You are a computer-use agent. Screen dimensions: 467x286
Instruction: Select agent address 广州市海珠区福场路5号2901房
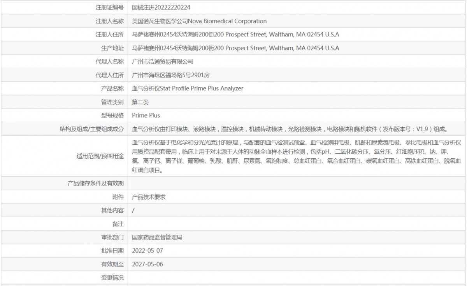(x=171, y=75)
